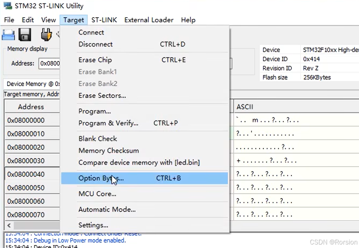Close the Target menu via its header
359x248 pixels.
pyautogui.click(x=74, y=20)
